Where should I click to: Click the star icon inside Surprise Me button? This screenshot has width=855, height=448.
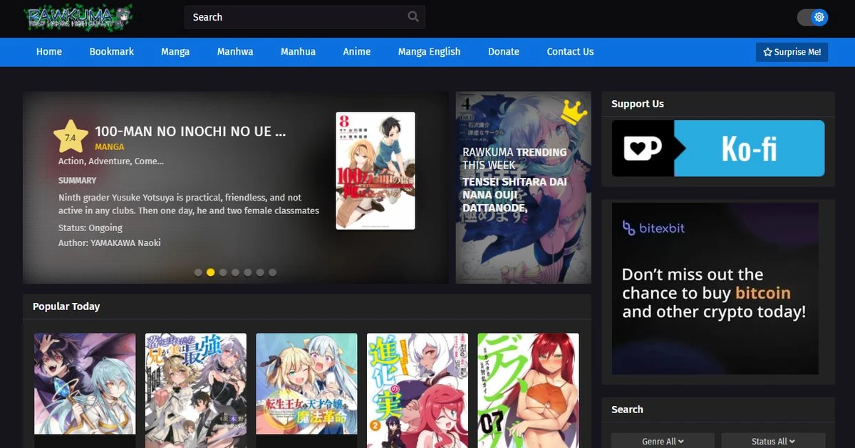pyautogui.click(x=767, y=52)
